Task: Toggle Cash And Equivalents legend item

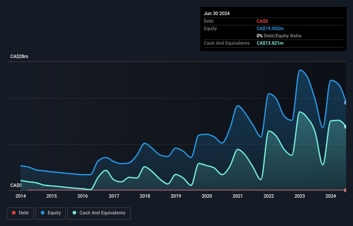Action: (99, 213)
